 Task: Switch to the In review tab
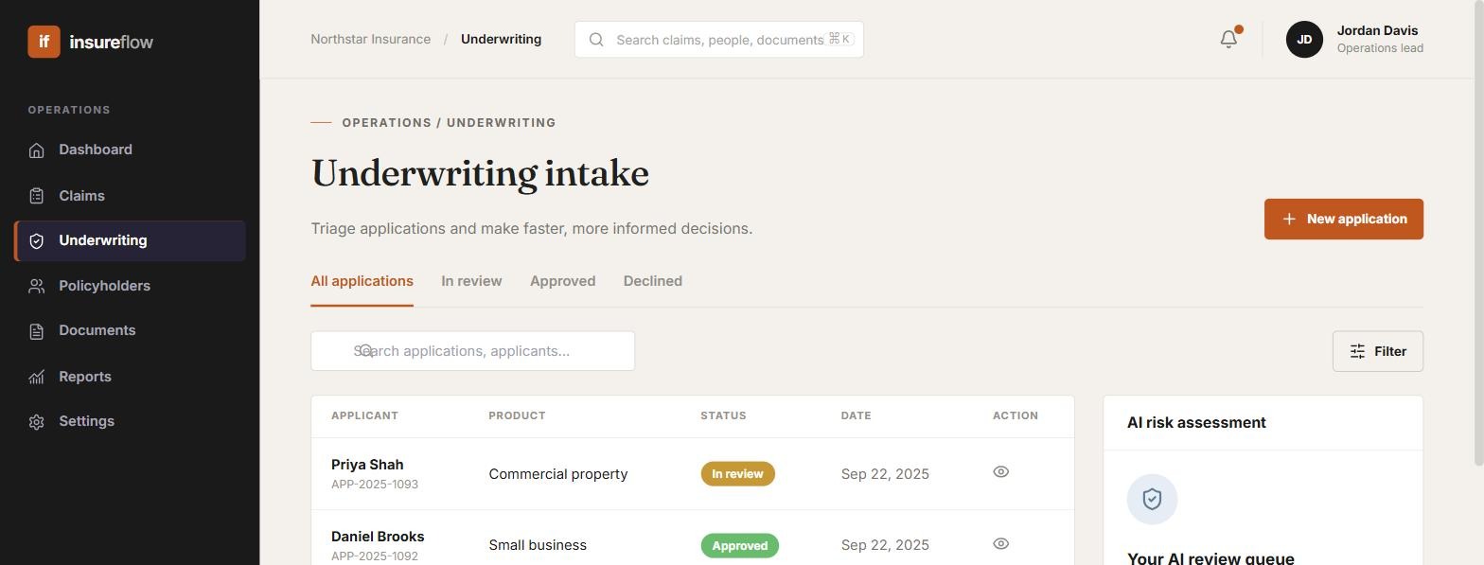tap(471, 281)
